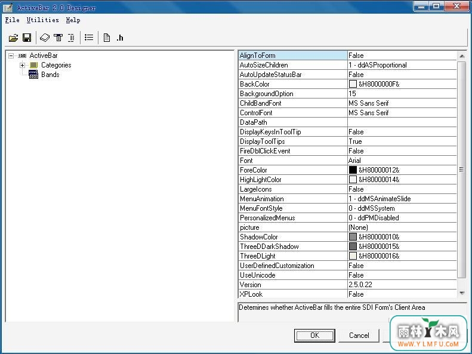Open the Utilities menu
Image resolution: width=472 pixels, height=354 pixels.
[x=43, y=20]
